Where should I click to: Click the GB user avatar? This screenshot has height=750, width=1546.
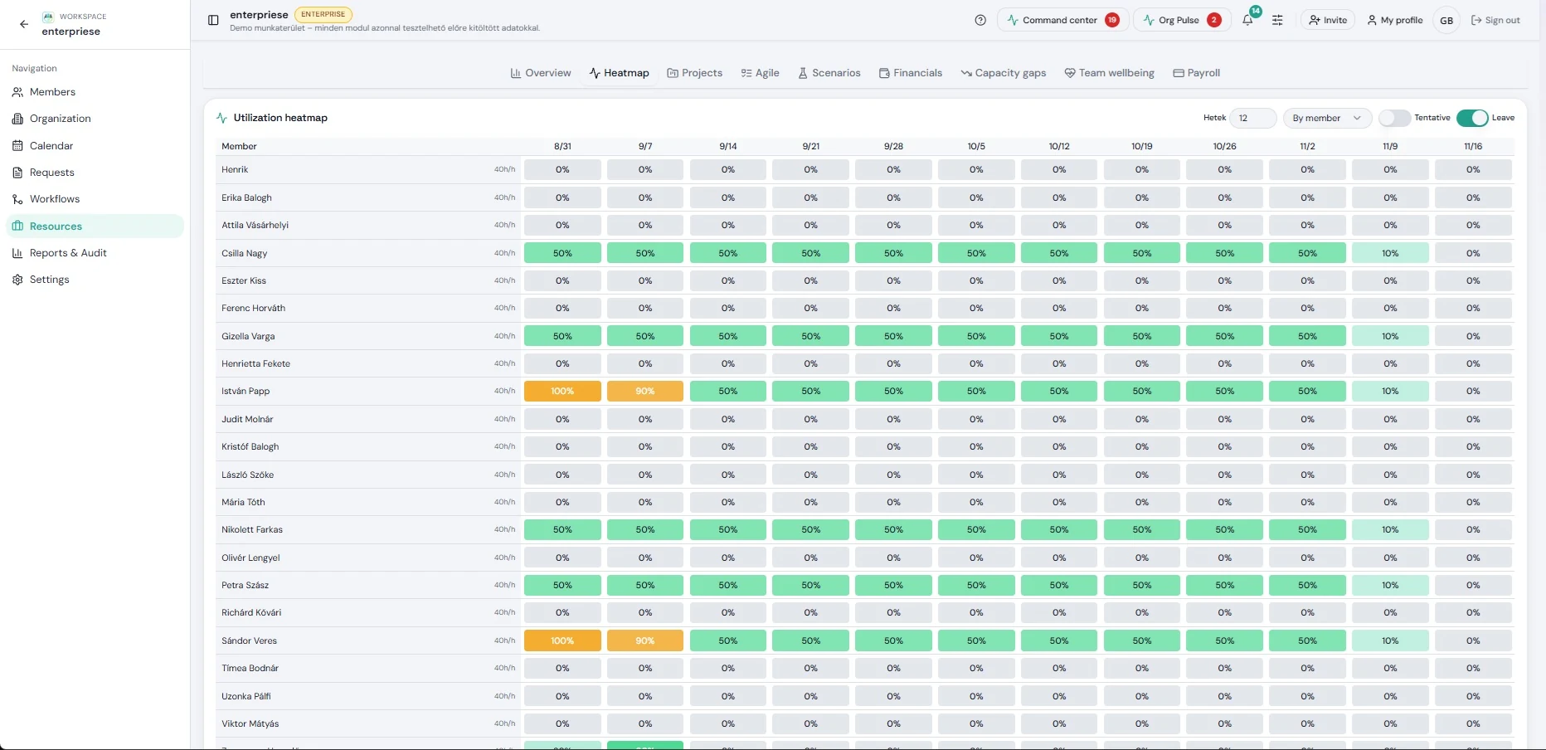point(1446,20)
